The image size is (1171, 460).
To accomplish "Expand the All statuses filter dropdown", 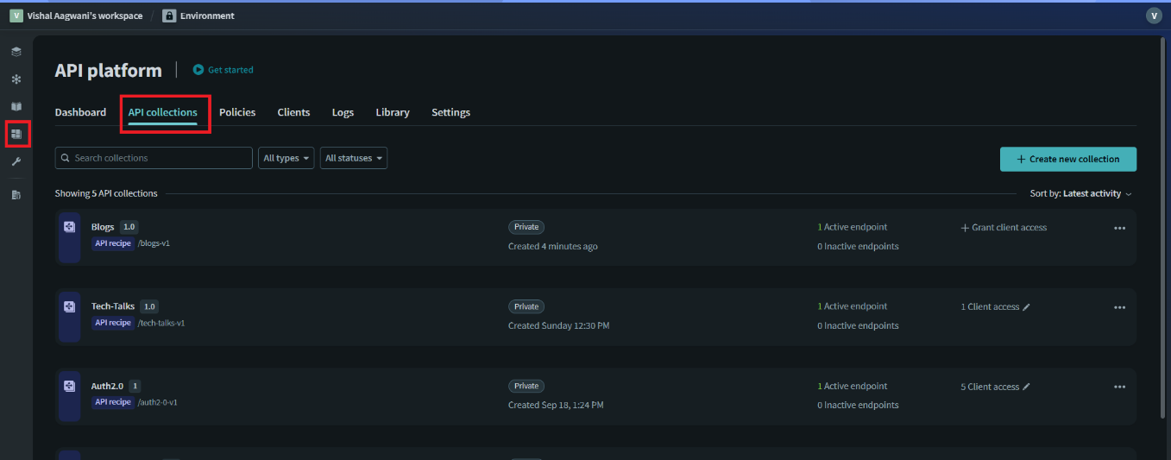I will [x=354, y=158].
